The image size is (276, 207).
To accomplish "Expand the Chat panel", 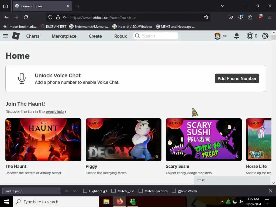I will (232, 180).
